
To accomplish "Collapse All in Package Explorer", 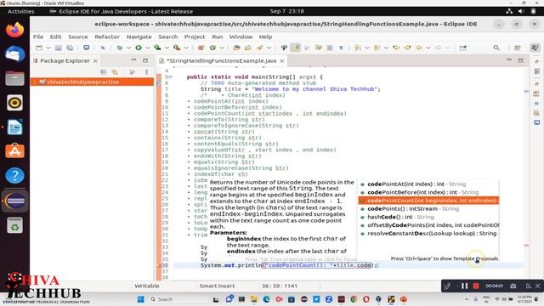I will pyautogui.click(x=104, y=72).
